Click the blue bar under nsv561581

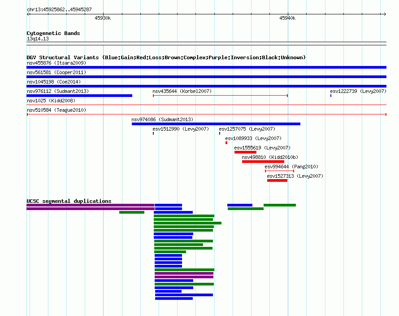coord(206,77)
